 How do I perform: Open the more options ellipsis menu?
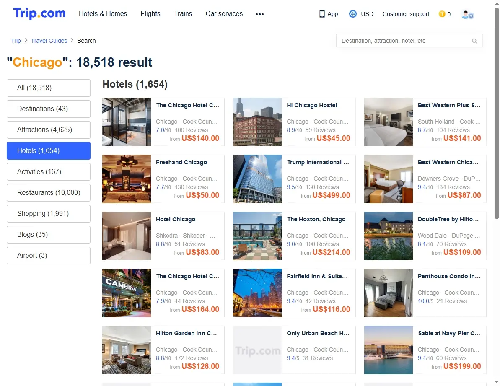(259, 14)
